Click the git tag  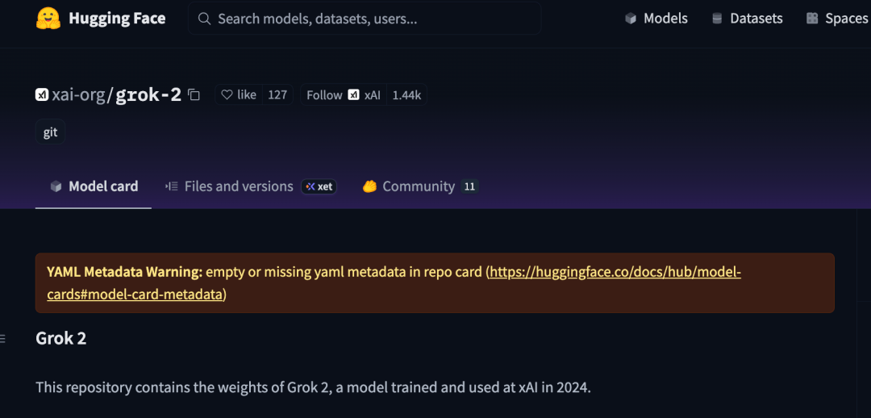(51, 132)
